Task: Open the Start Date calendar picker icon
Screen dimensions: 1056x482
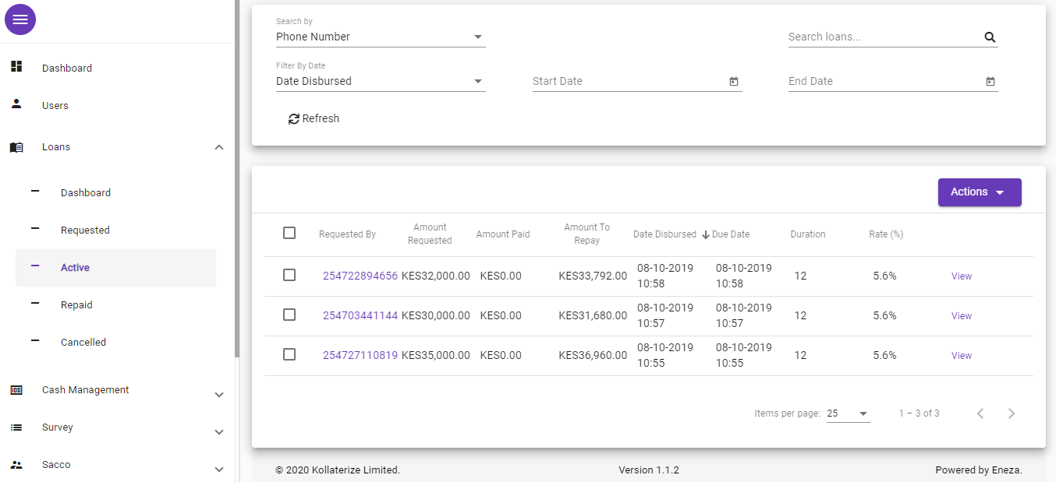Action: [734, 81]
